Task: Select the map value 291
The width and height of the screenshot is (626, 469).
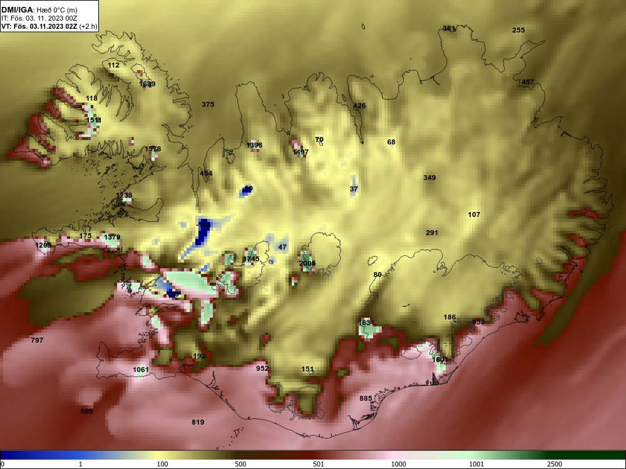Action: coord(431,233)
